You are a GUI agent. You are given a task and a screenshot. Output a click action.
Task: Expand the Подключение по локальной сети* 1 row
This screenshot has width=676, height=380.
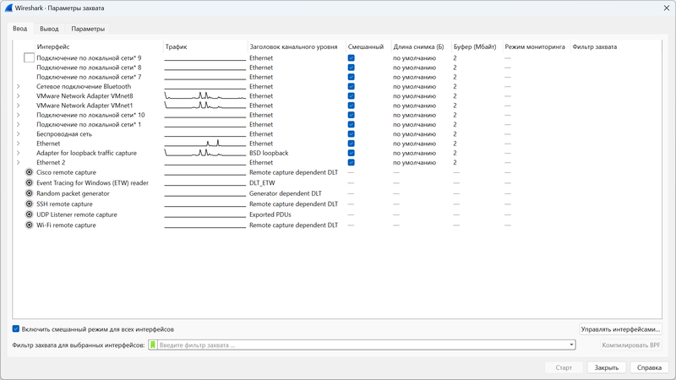click(18, 124)
